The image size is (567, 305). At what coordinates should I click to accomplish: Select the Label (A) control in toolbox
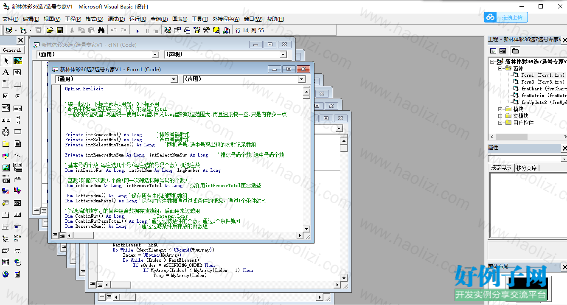click(x=6, y=73)
